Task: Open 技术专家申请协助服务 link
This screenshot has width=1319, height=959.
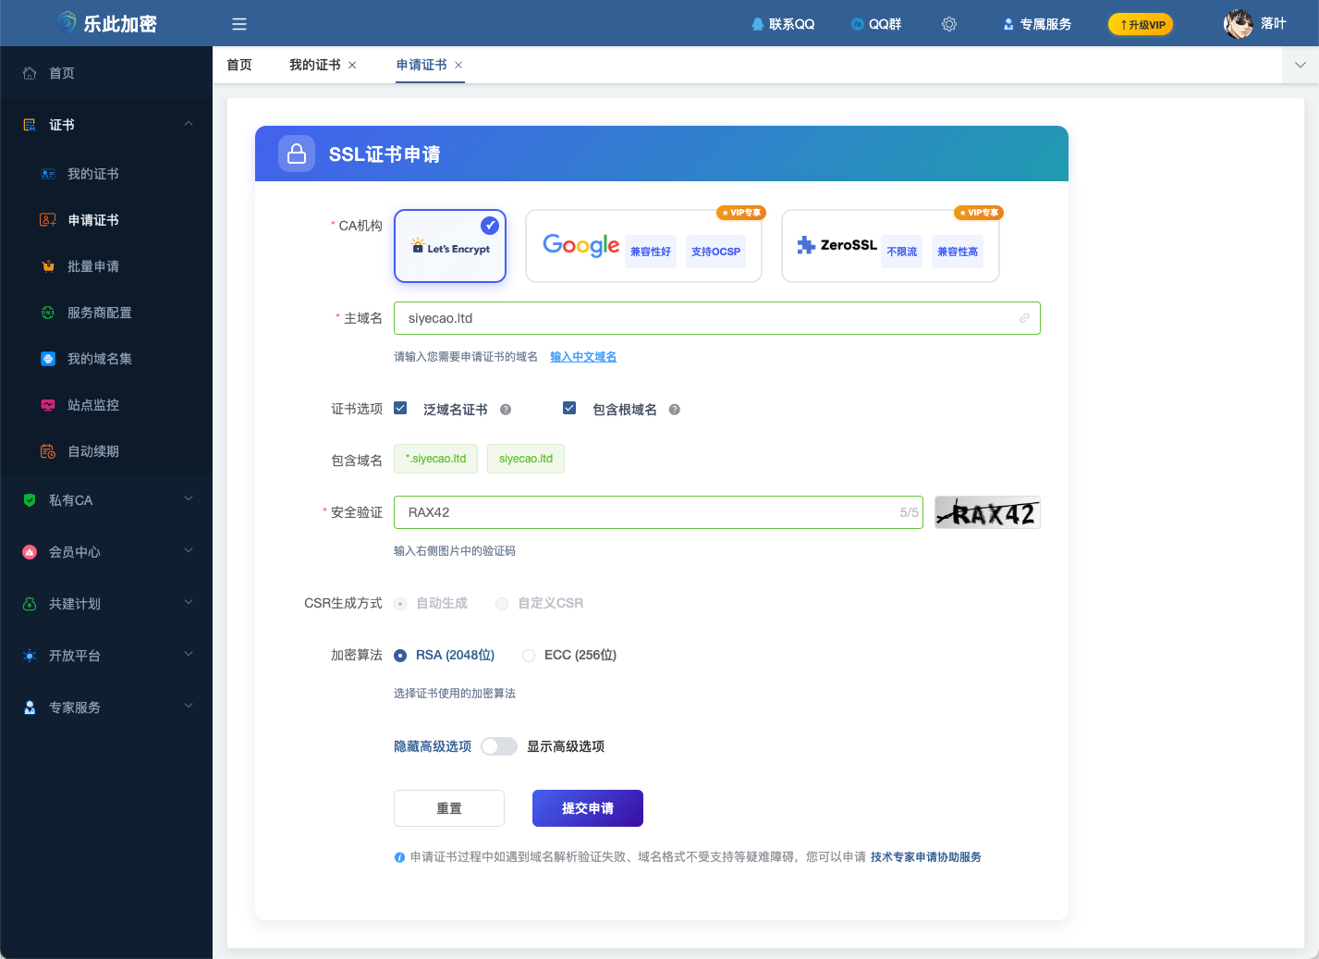Action: (x=926, y=857)
